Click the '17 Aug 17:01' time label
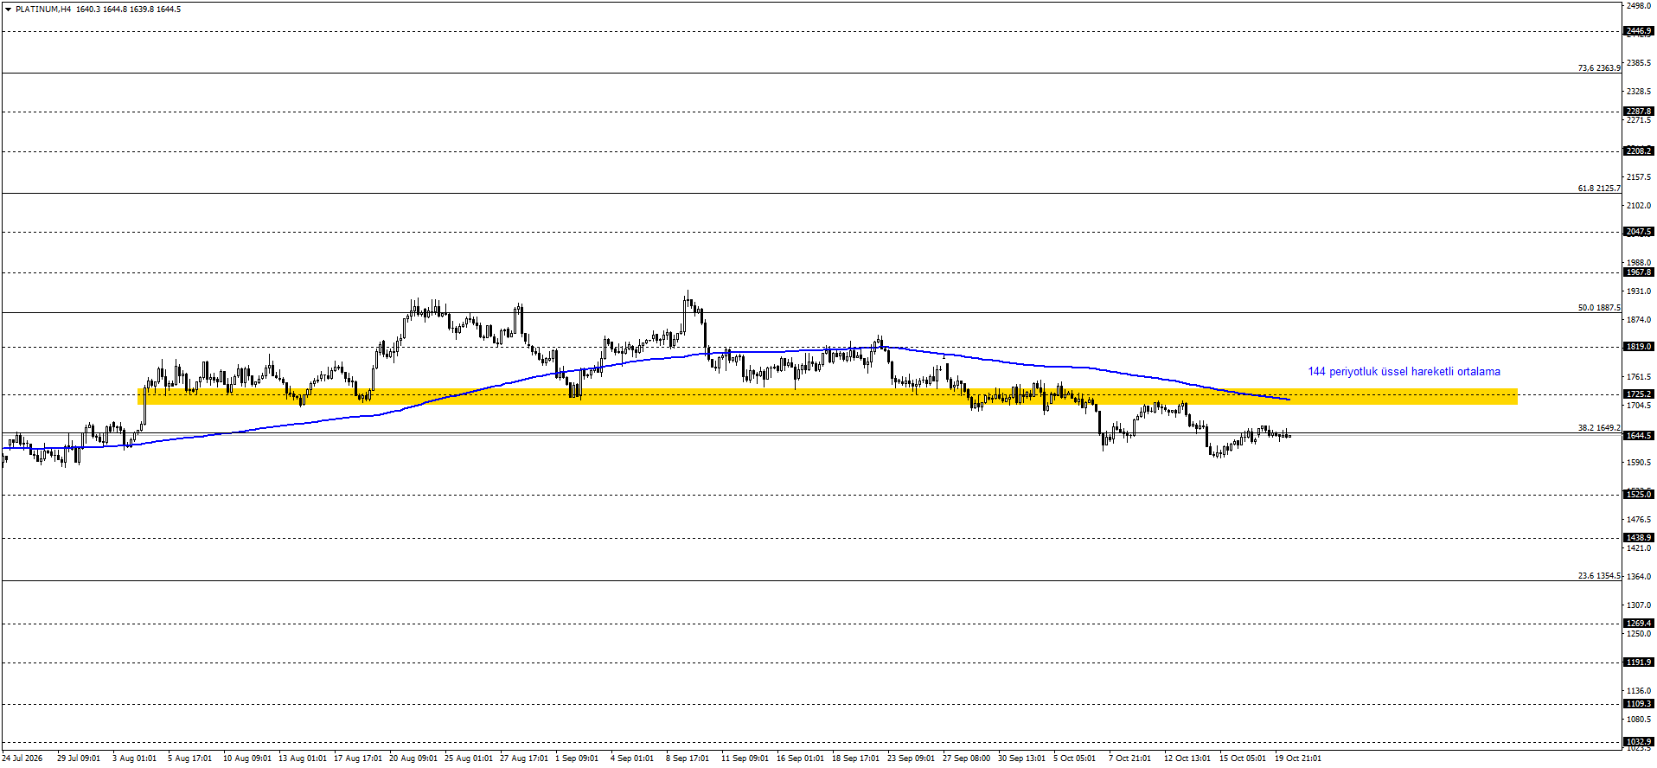1657x768 pixels. pyautogui.click(x=358, y=758)
